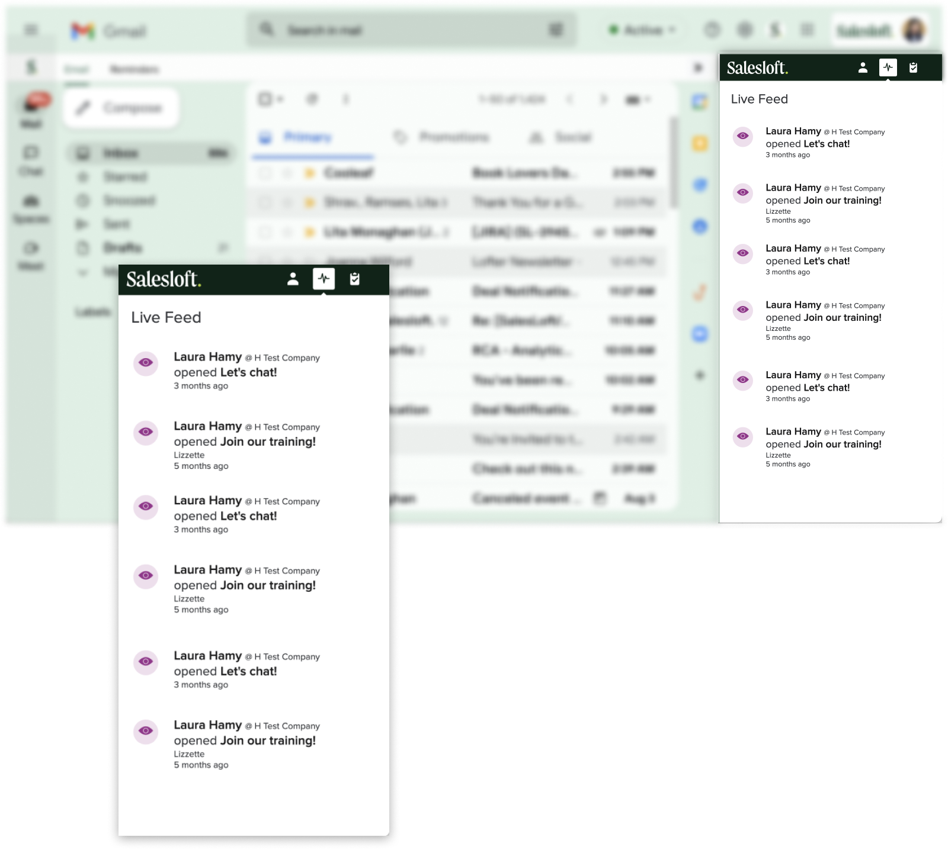Click the Google apps grid icon
The image size is (948, 850).
[807, 30]
